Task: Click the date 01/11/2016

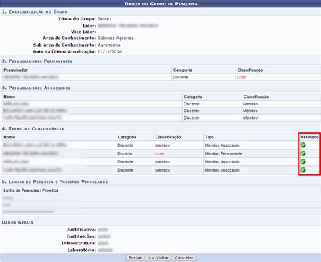Action: tap(110, 52)
